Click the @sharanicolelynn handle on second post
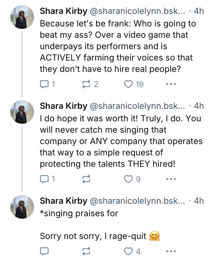Image resolution: width=213 pixels, height=258 pixels. pyautogui.click(x=137, y=106)
